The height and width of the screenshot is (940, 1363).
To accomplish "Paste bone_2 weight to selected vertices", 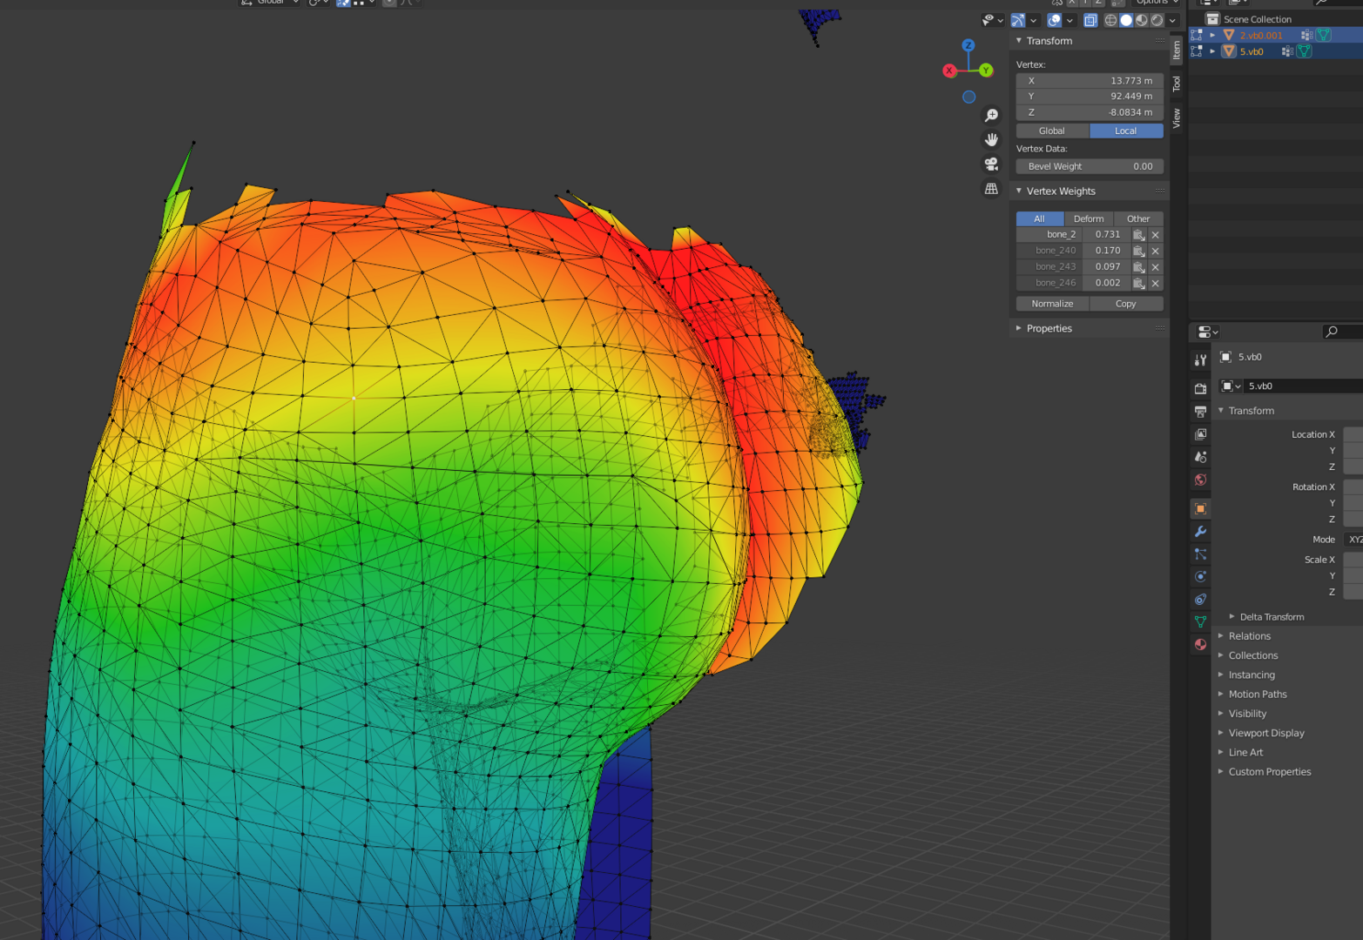I will click(1138, 234).
